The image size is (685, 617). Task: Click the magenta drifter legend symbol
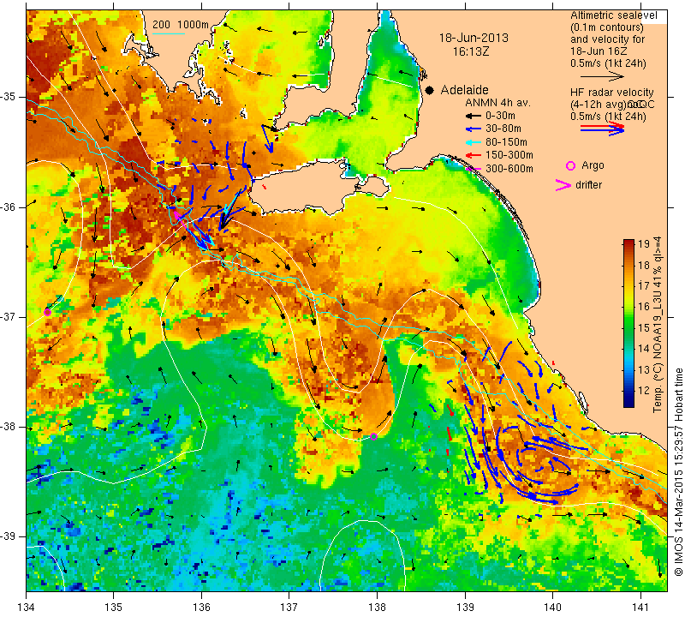(x=563, y=185)
